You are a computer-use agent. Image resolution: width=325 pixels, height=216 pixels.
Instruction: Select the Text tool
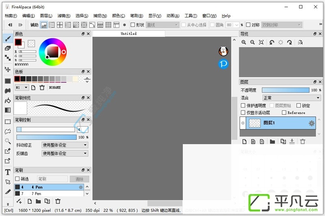pos(8,172)
